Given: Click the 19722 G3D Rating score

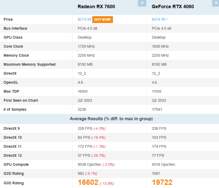Looking at the screenshot, I should coord(162,182).
